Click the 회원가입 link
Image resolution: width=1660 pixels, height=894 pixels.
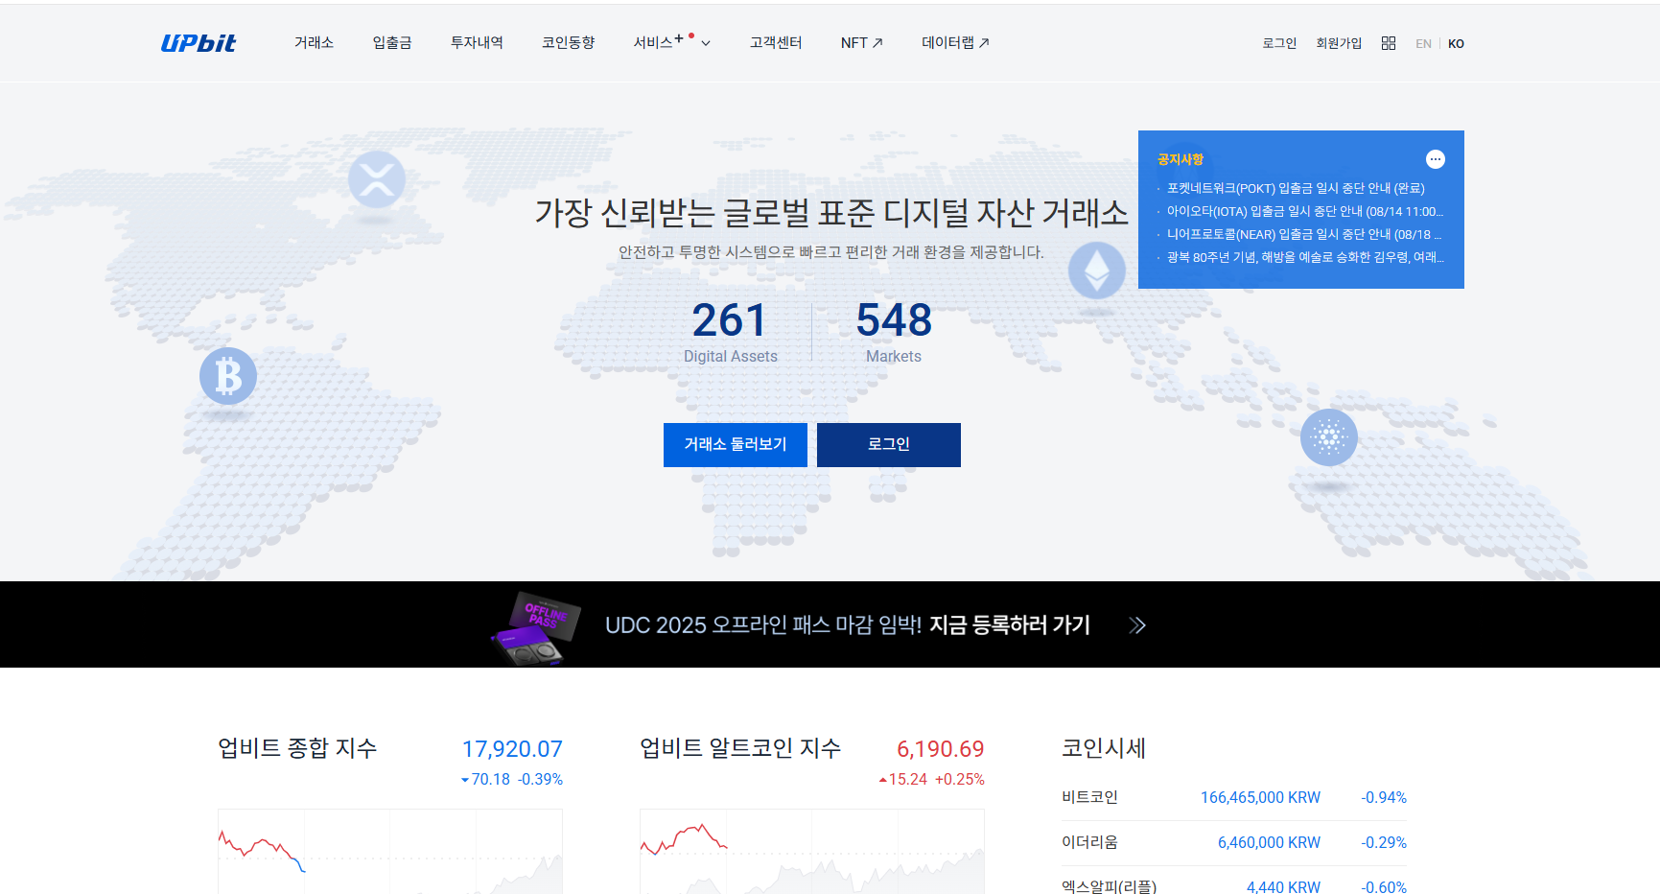1339,43
